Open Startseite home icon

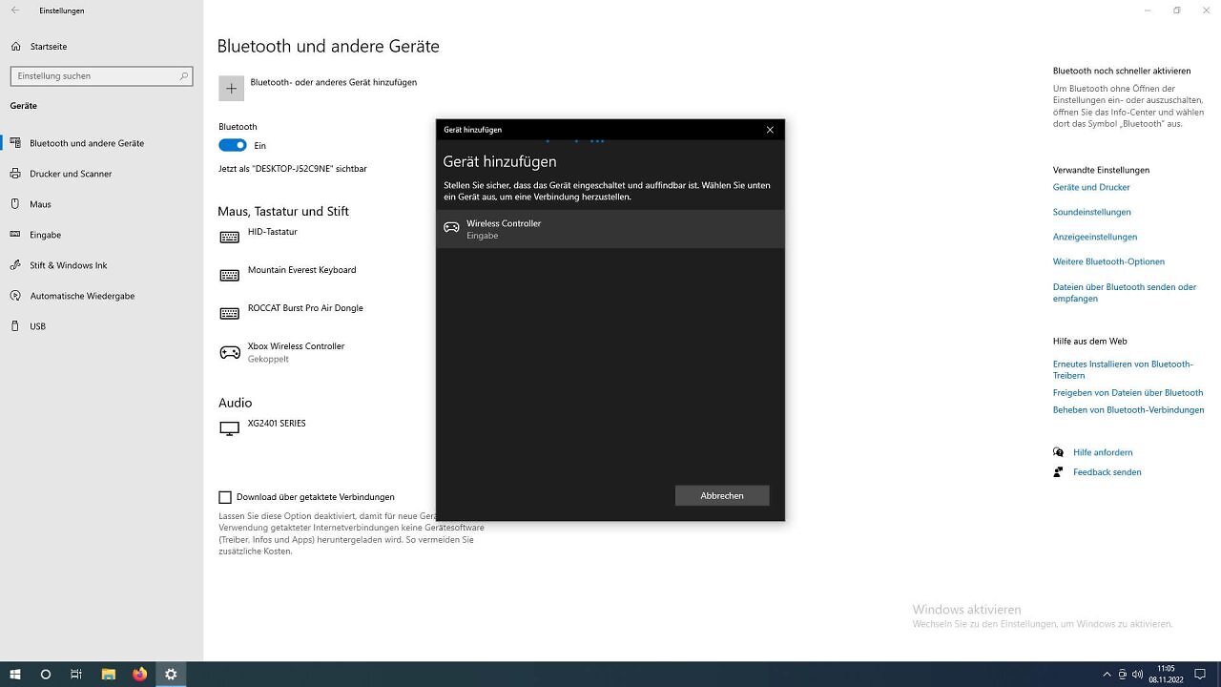pos(15,46)
